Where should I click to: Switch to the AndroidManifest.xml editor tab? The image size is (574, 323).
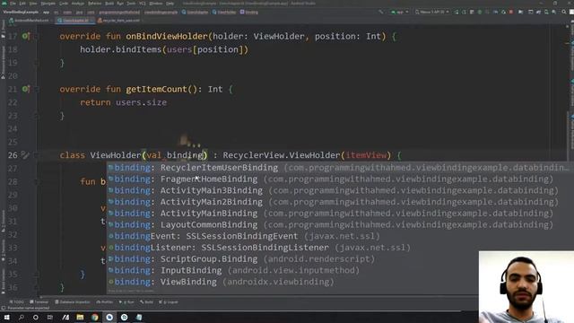[30, 21]
